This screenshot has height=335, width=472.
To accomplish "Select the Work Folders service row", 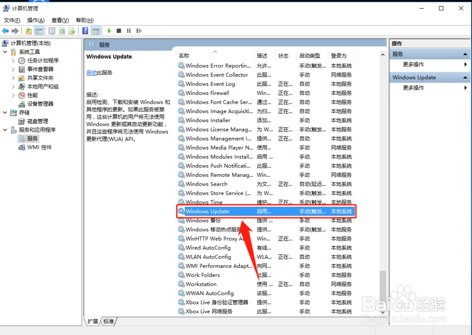I will 266,275.
